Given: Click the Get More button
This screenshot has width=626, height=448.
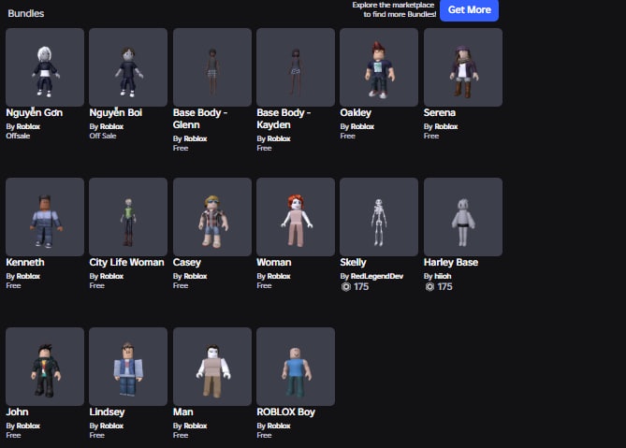Looking at the screenshot, I should (469, 10).
